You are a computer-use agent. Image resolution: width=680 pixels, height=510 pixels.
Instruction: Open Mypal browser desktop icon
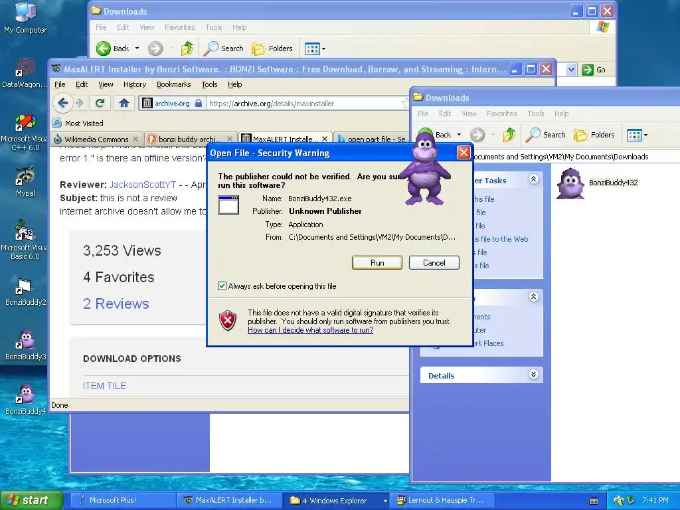[x=25, y=181]
